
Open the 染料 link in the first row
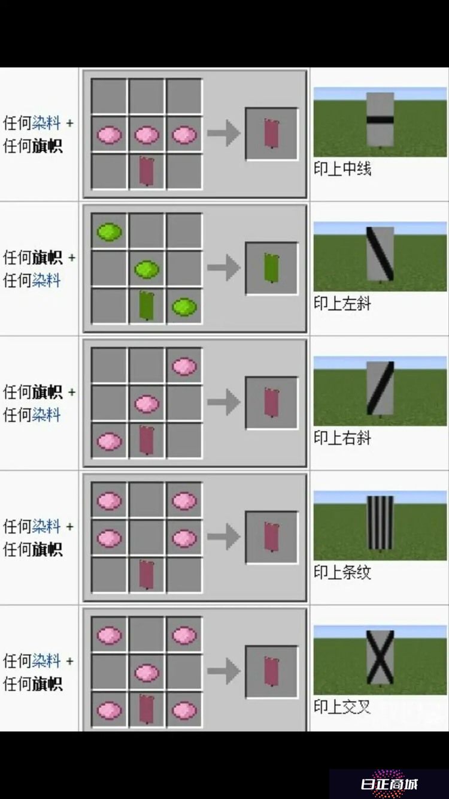coord(47,123)
